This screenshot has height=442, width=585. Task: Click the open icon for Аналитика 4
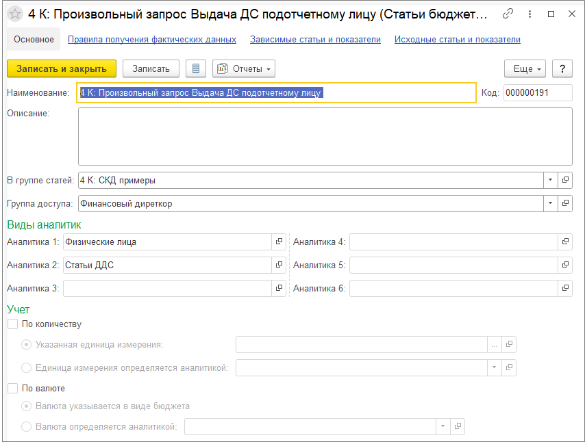point(565,242)
